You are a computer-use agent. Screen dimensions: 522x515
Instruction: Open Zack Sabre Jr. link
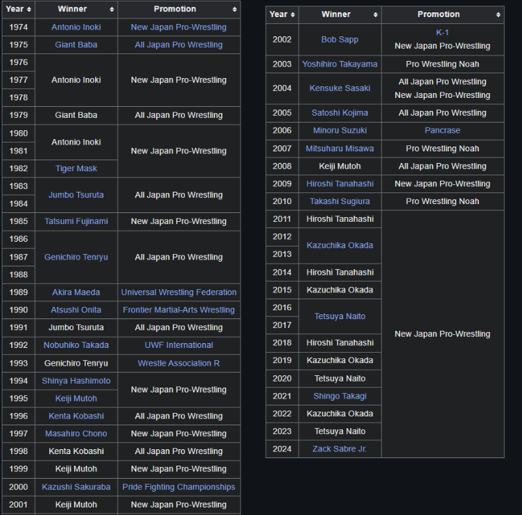click(340, 449)
